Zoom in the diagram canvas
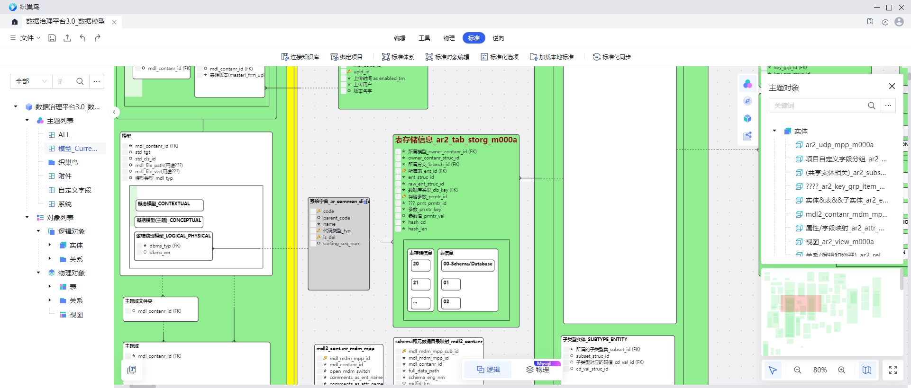 (x=842, y=370)
